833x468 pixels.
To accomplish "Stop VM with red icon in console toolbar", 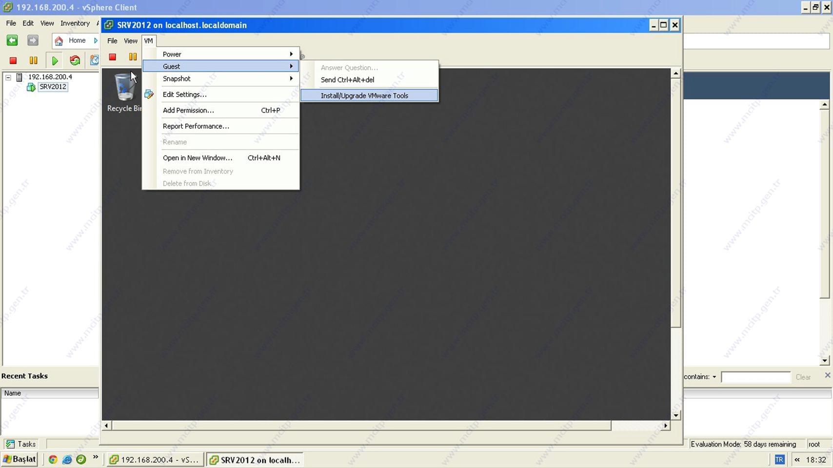I will pos(113,57).
